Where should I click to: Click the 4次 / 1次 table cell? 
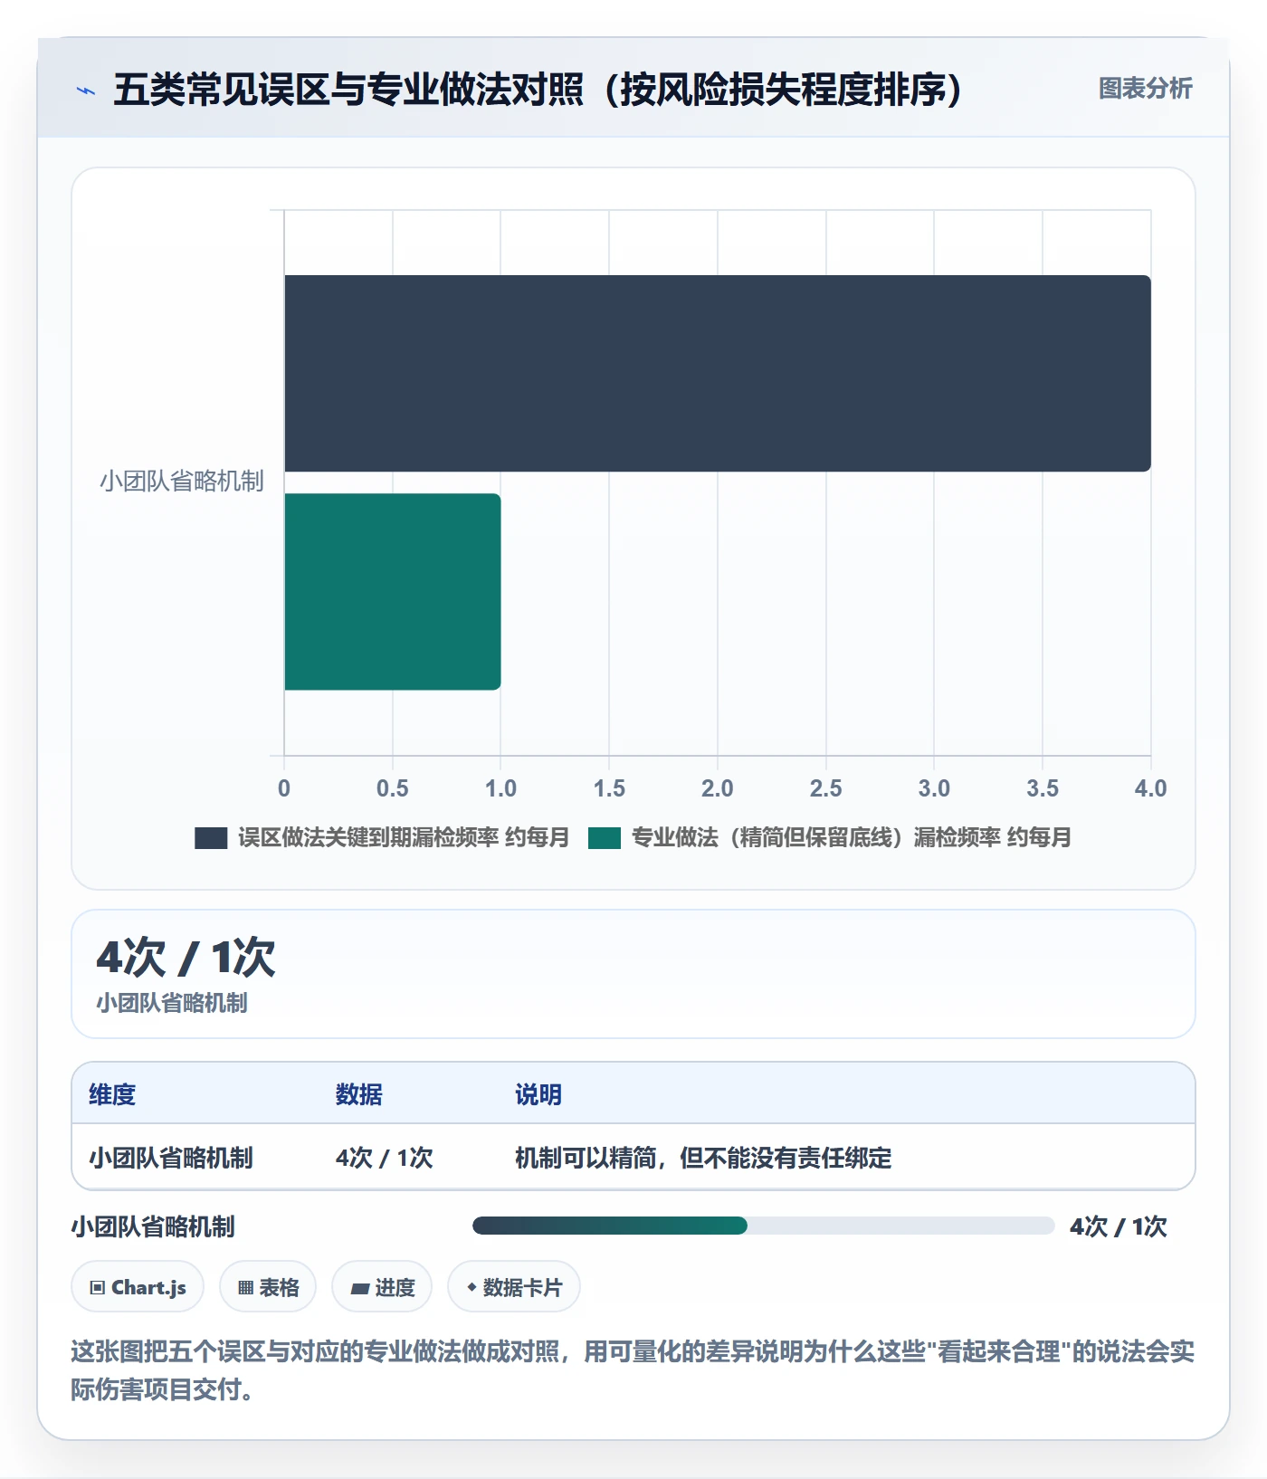tap(385, 1159)
